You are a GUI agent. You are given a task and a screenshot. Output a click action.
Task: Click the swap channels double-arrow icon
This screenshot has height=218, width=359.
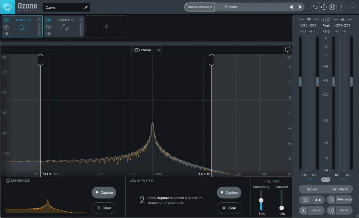pyautogui.click(x=318, y=200)
